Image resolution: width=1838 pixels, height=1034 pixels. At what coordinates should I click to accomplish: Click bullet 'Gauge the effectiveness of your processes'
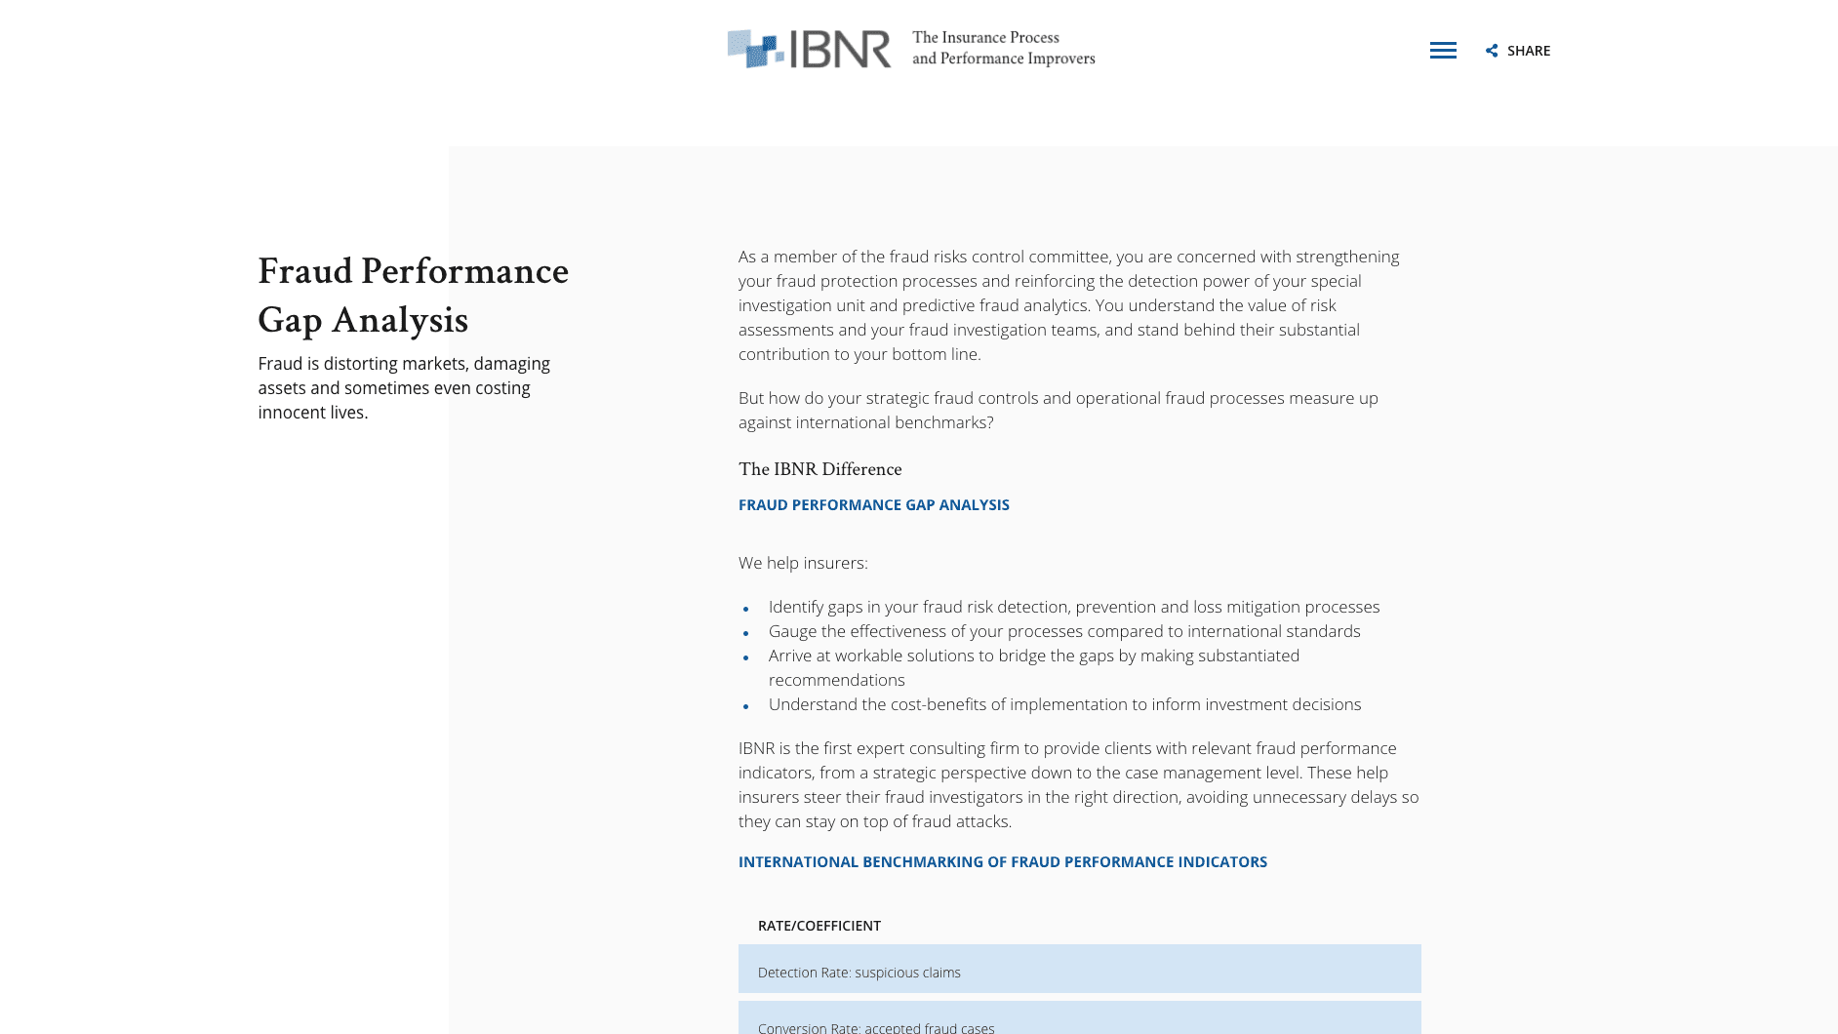(1064, 631)
